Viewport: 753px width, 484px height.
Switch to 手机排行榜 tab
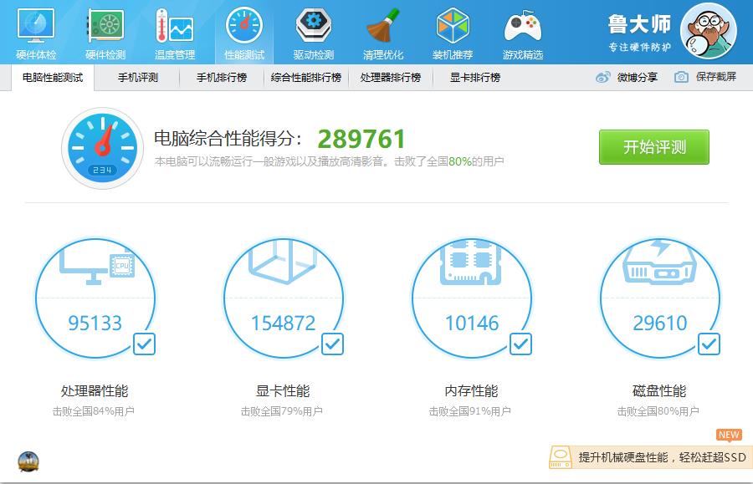(x=222, y=77)
